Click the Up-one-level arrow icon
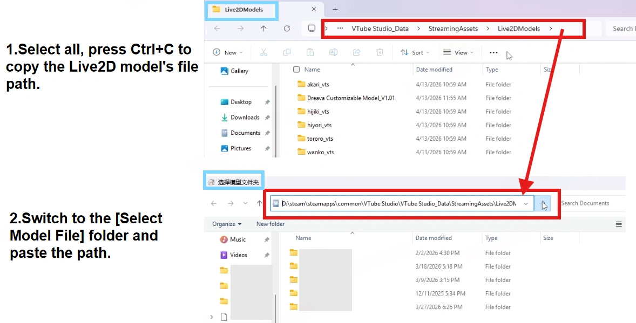This screenshot has height=323, width=636. pos(263,29)
